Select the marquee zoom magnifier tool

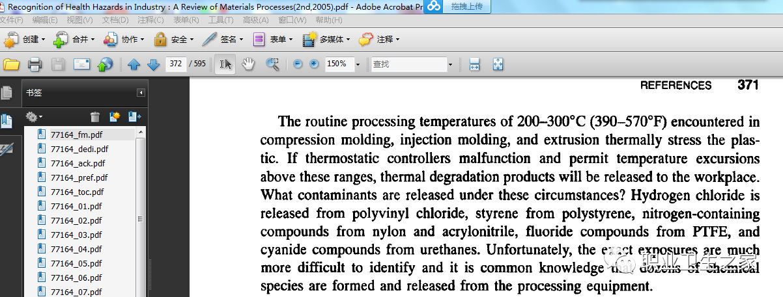point(272,64)
